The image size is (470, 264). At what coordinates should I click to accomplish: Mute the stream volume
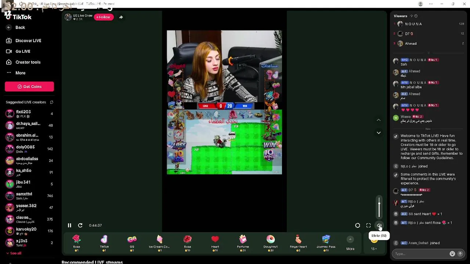tap(379, 225)
